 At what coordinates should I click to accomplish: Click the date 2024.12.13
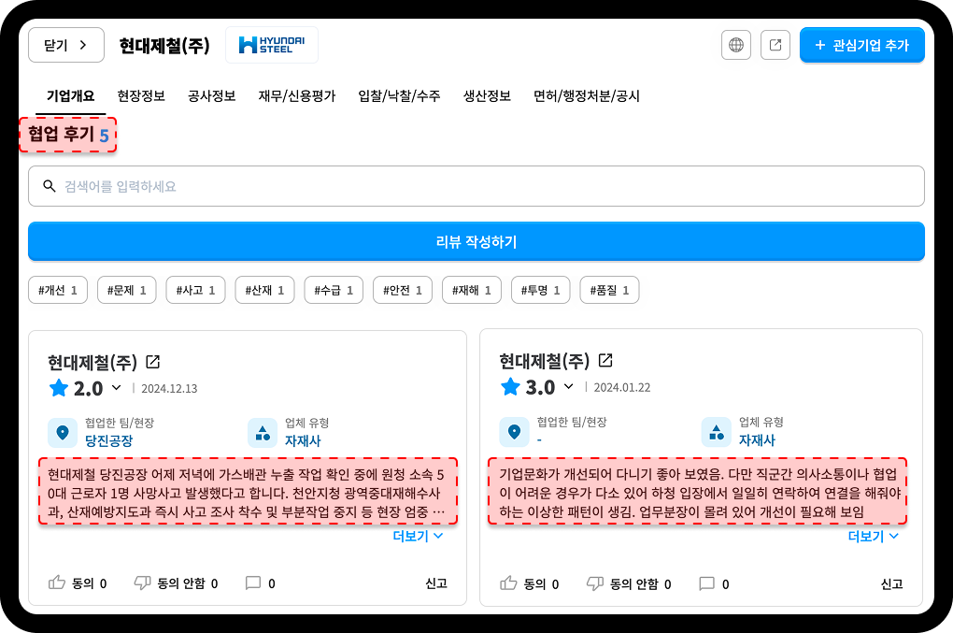[169, 389]
